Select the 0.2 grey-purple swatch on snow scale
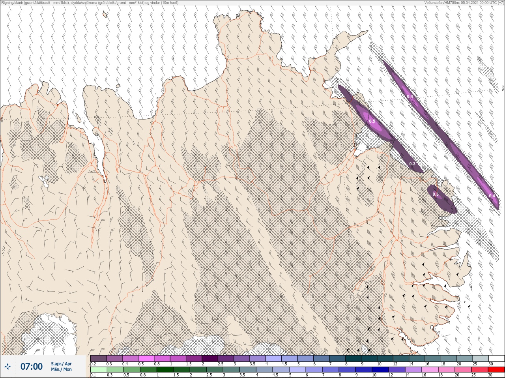 [x=98, y=358]
